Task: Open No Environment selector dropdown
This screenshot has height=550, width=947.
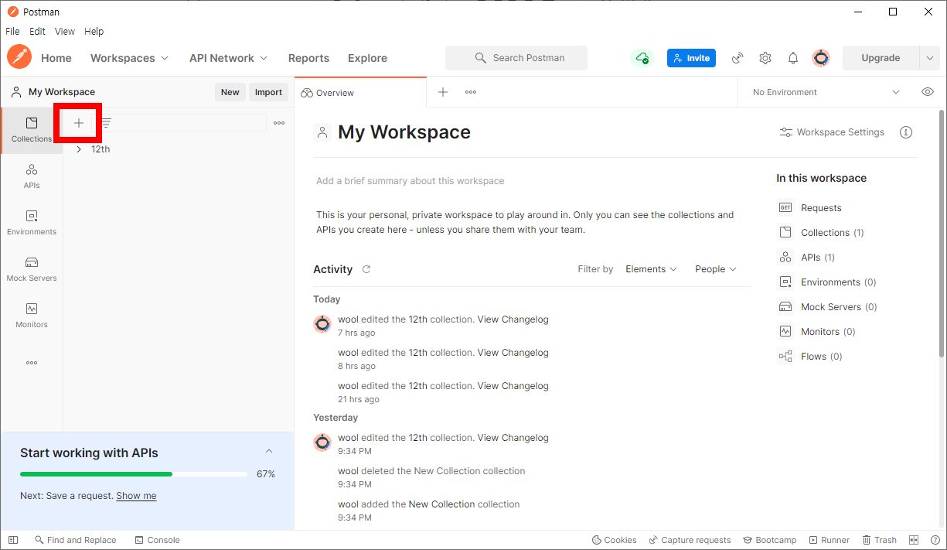Action: pyautogui.click(x=826, y=92)
